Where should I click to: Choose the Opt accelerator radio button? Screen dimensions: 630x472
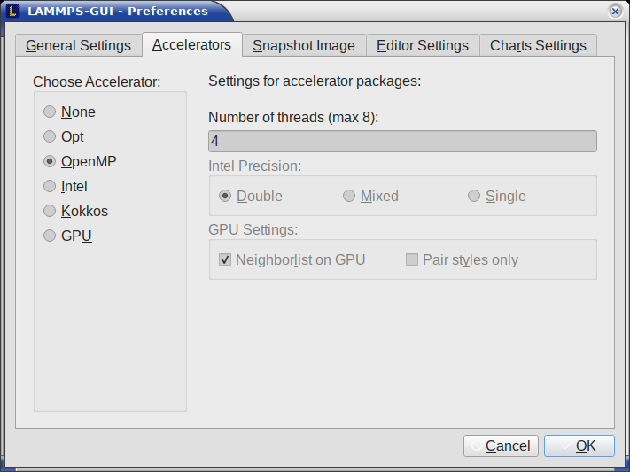(63, 136)
